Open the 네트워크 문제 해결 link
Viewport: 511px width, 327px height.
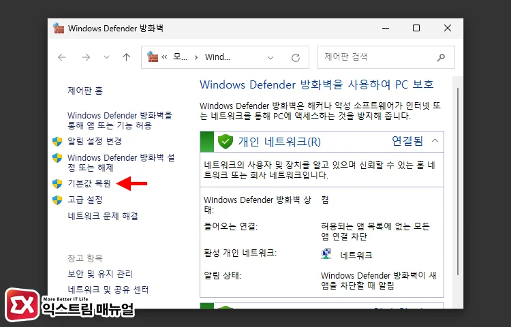(x=103, y=216)
